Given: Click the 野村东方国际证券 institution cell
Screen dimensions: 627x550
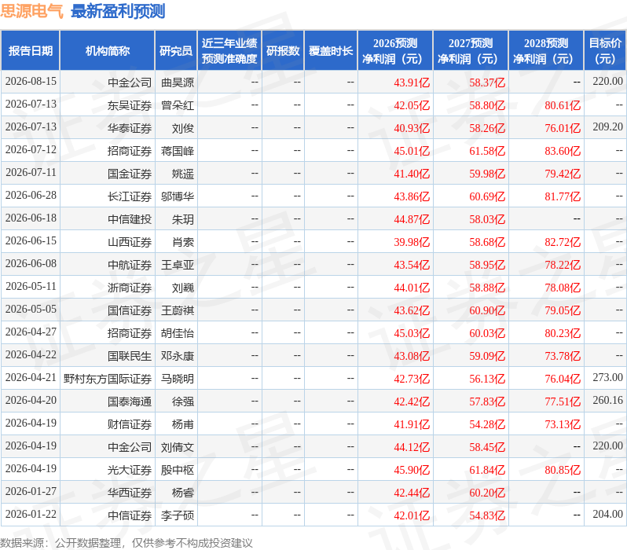Looking at the screenshot, I should (108, 379).
